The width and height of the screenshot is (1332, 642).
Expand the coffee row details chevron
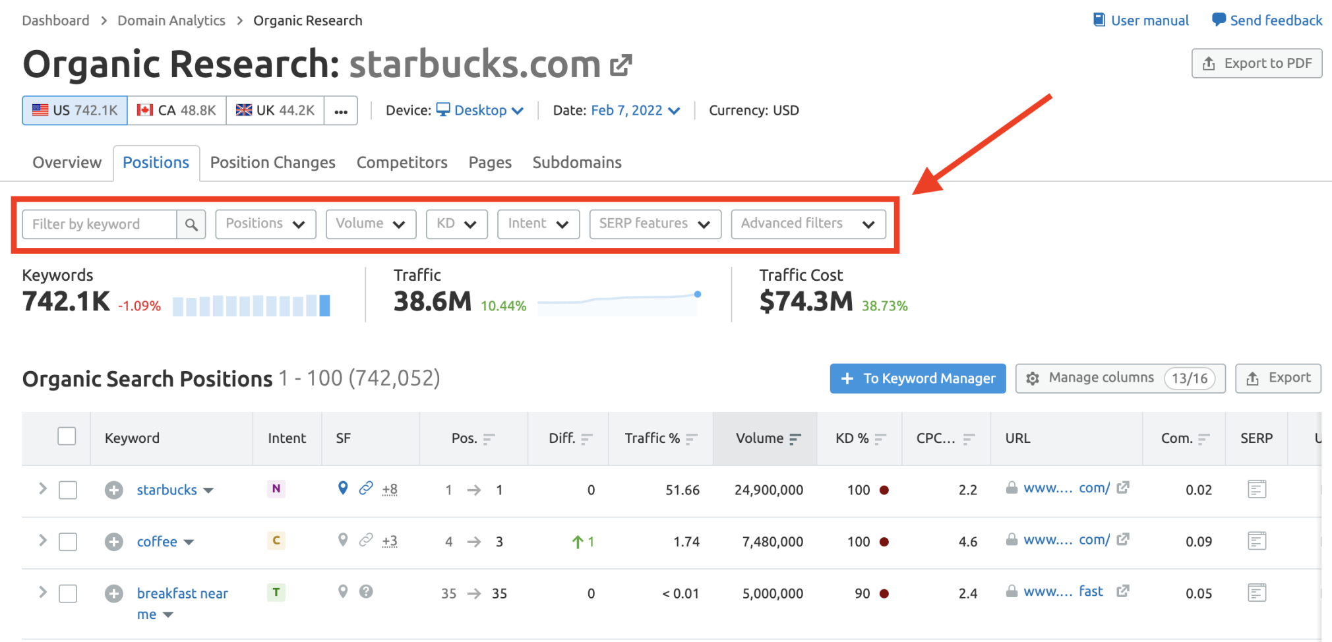pos(43,540)
